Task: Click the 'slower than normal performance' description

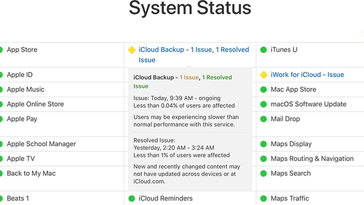Action: pos(186,121)
